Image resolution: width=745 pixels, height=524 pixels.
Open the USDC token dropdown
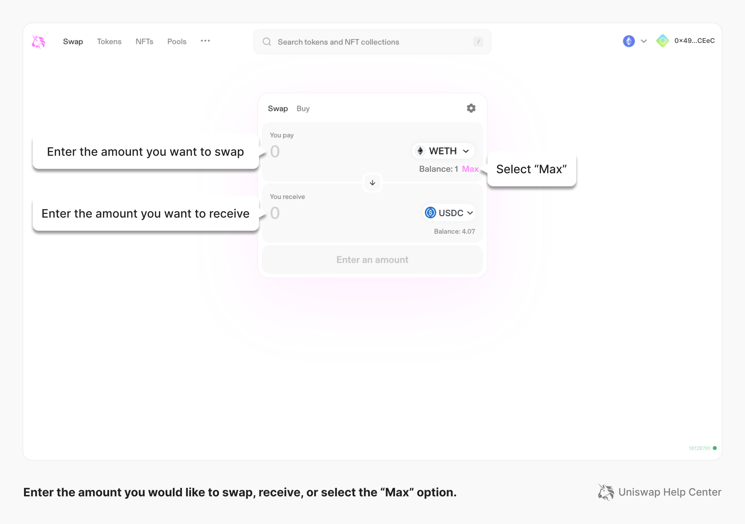pyautogui.click(x=450, y=213)
